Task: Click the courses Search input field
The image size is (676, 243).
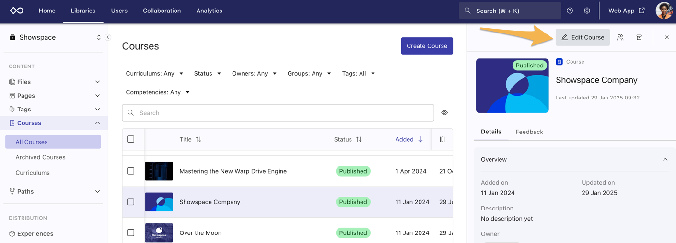Action: click(278, 113)
